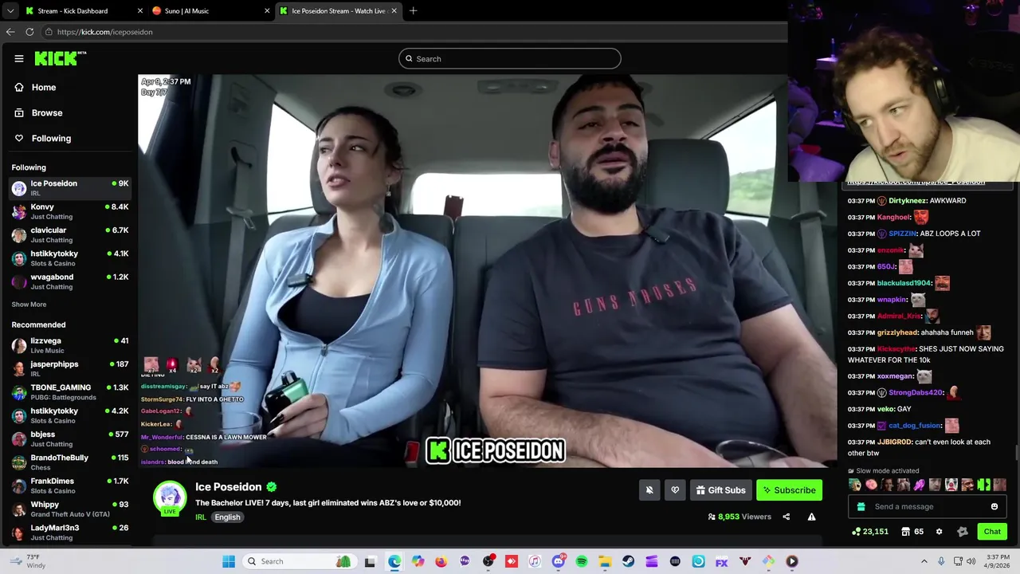1020x574 pixels.
Task: Open the hamburger menu beside the Kick logo
Action: point(19,58)
